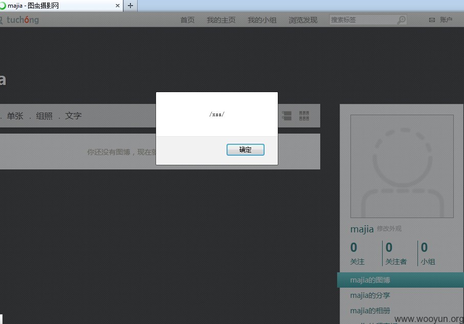Filter posts by 文字
The image size is (464, 324).
coord(73,116)
